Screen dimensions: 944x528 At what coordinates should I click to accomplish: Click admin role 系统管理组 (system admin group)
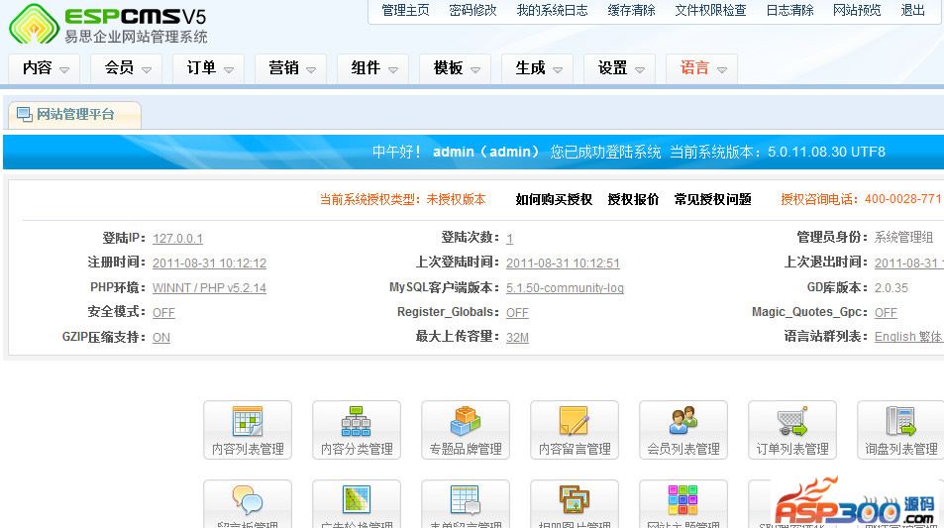coord(903,237)
